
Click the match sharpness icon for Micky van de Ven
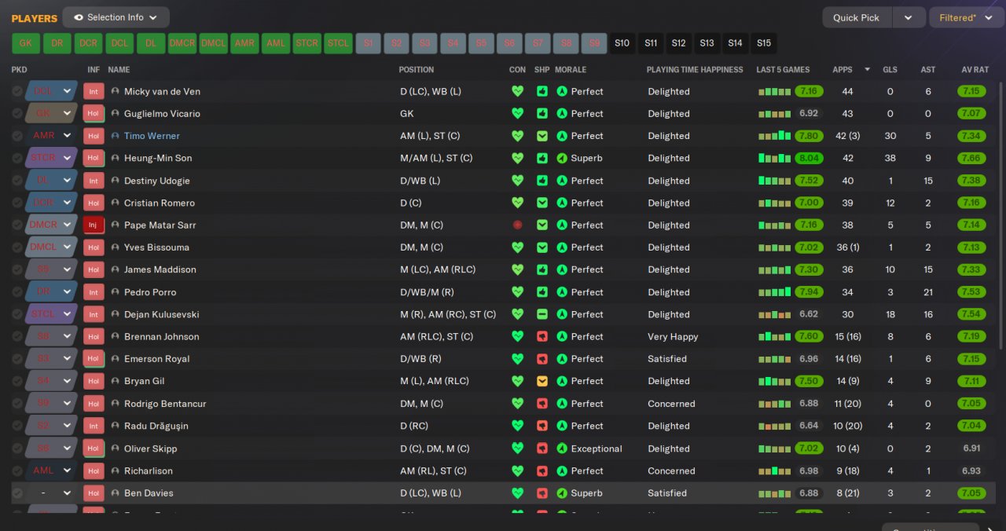pyautogui.click(x=542, y=91)
